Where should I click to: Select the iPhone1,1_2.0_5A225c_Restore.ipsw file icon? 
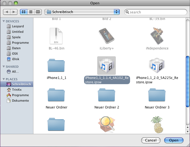pyautogui.click(x=157, y=66)
